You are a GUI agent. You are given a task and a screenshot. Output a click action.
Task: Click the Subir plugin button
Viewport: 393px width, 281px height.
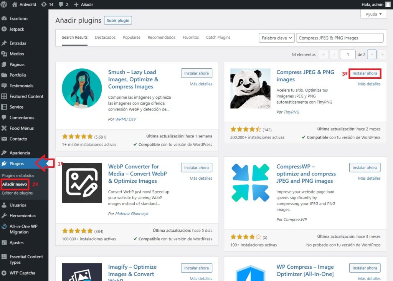click(118, 20)
